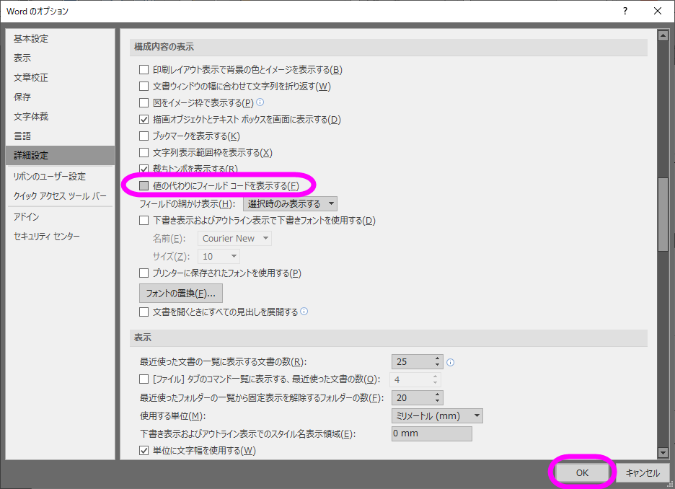Close the Word options dialog
The height and width of the screenshot is (489, 675).
pyautogui.click(x=658, y=12)
